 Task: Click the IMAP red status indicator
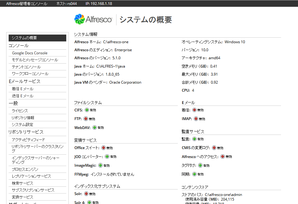pyautogui.click(x=196, y=119)
